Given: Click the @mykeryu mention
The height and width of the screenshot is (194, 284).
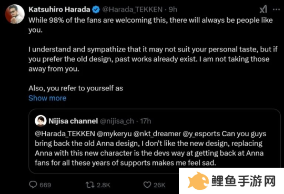Looking at the screenshot, I should (x=114, y=134).
